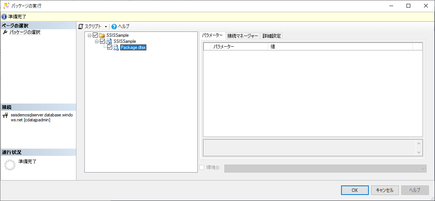Click the blue help question icon
Screen dimensions: 435x201
(x=114, y=27)
